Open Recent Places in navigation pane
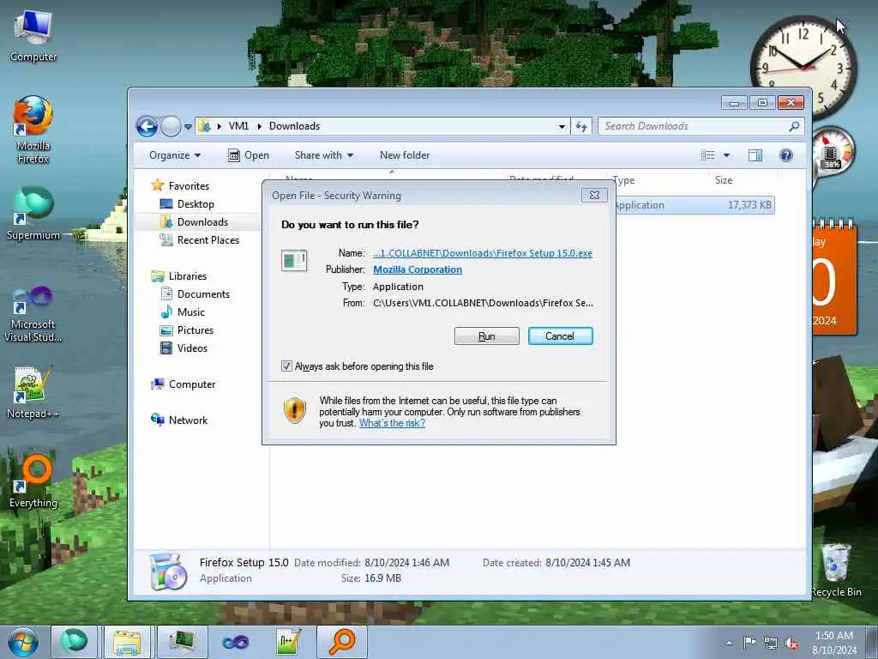This screenshot has height=659, width=878. (207, 240)
